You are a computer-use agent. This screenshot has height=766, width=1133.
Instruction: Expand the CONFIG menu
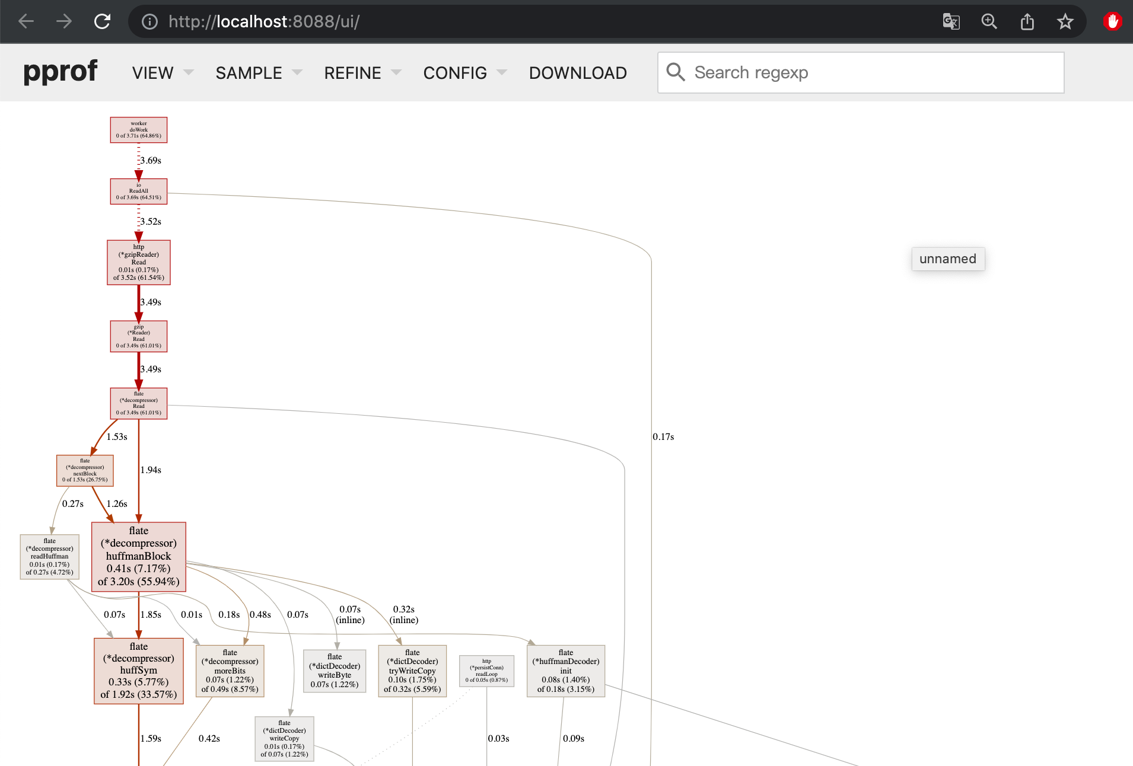(x=464, y=73)
